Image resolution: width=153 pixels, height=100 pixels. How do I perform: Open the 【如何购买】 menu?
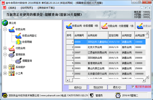[x=27, y=8]
